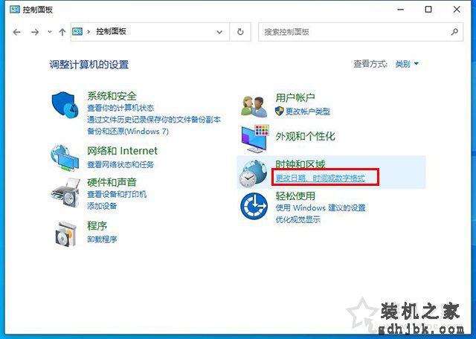Click the 添加设备 link

click(102, 206)
